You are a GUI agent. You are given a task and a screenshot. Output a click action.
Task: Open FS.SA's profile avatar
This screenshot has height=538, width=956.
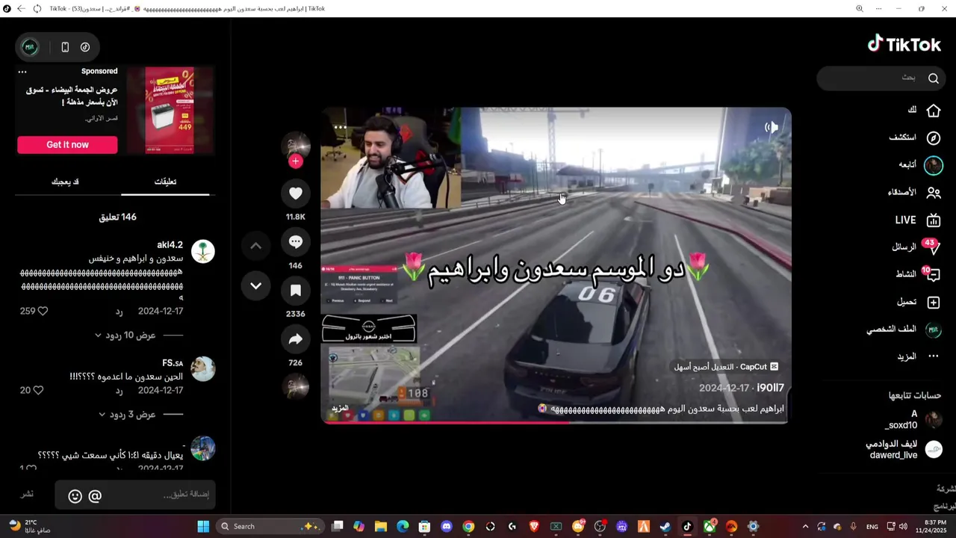(x=203, y=368)
